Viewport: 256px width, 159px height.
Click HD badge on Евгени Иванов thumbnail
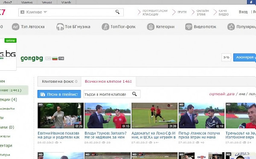click(41, 105)
